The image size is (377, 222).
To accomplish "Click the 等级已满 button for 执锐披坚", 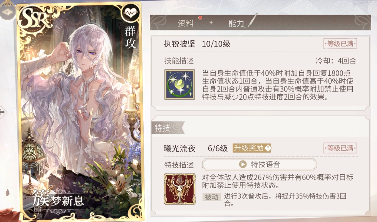I will pyautogui.click(x=340, y=44).
